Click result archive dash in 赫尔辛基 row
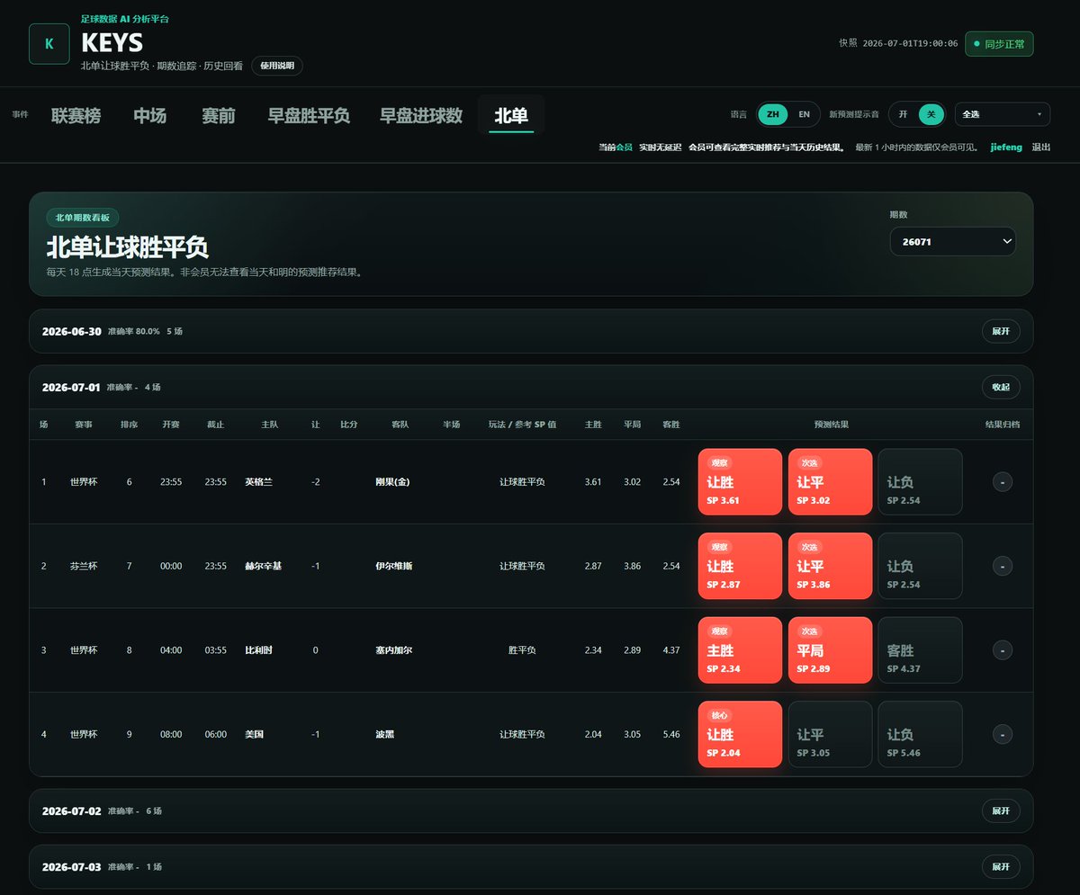The width and height of the screenshot is (1080, 895). click(1003, 566)
